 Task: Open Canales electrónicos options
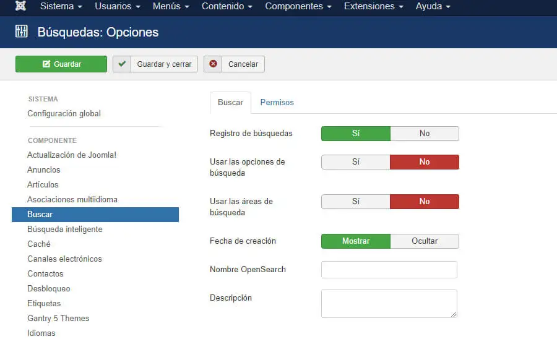64,259
